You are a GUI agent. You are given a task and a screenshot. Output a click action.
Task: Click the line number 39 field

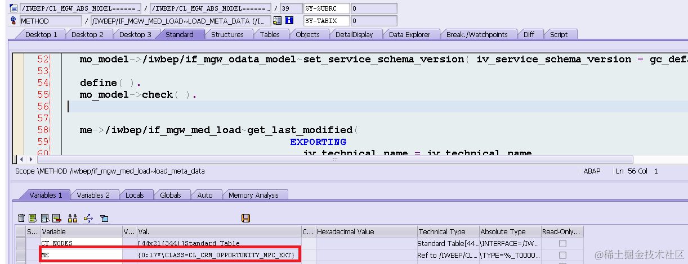pyautogui.click(x=290, y=8)
